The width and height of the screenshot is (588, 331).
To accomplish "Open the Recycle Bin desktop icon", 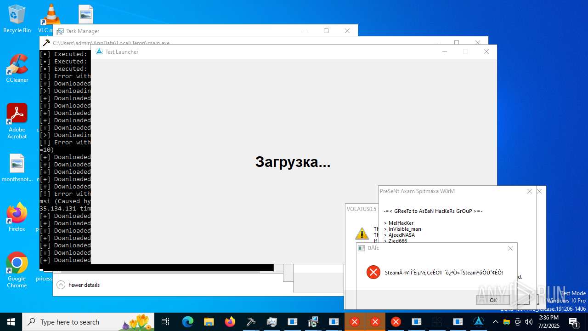I will point(17,19).
